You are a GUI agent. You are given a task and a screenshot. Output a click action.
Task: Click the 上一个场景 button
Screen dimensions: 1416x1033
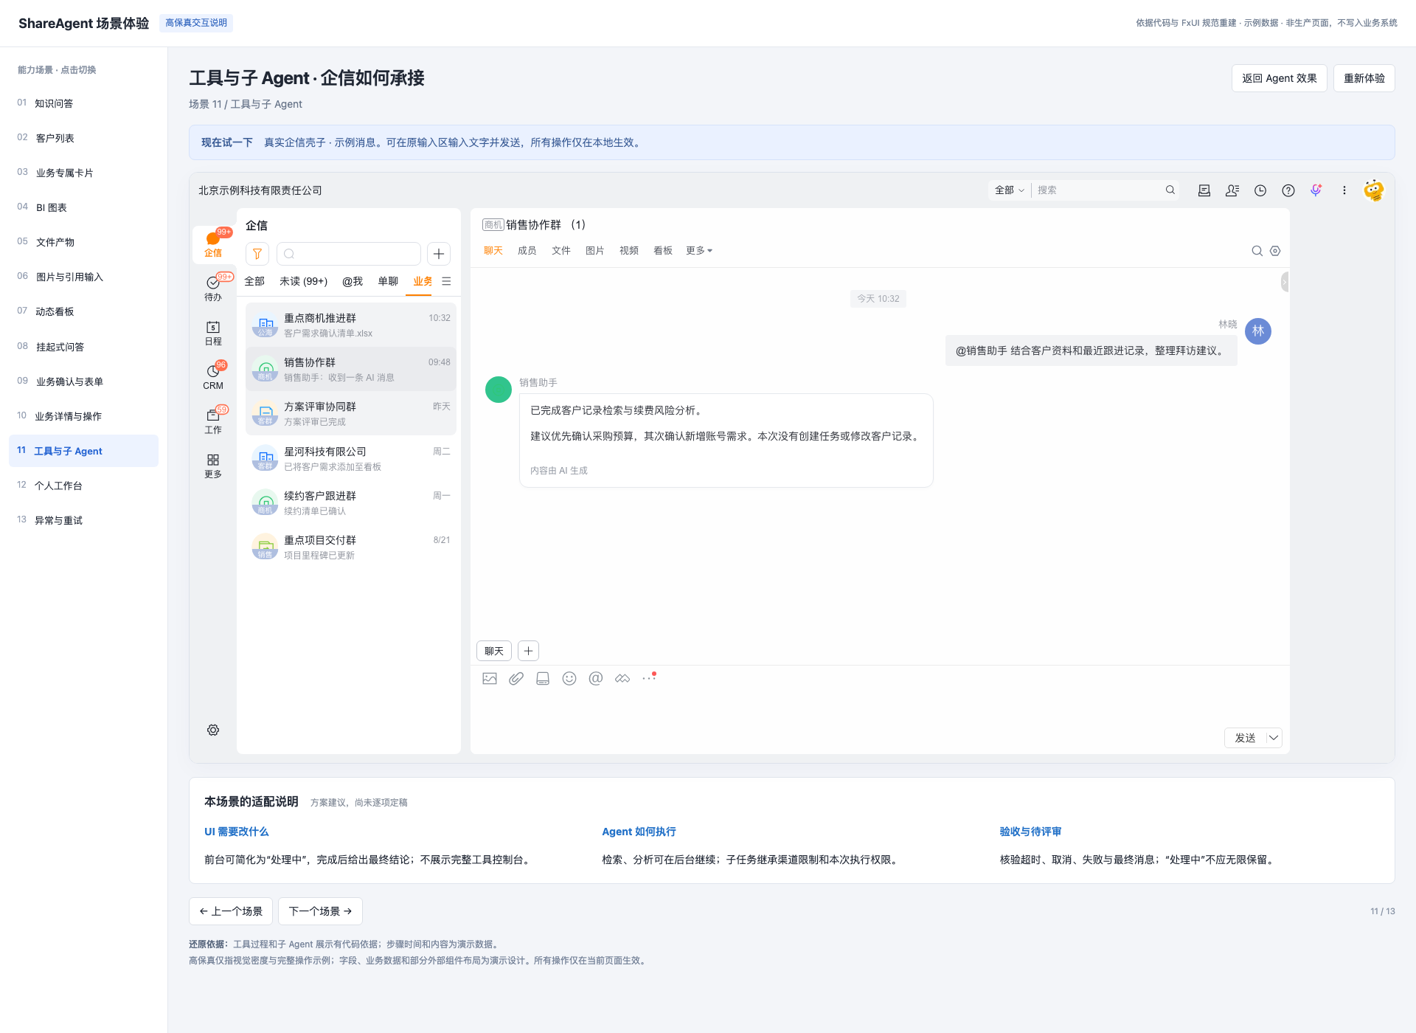[231, 911]
